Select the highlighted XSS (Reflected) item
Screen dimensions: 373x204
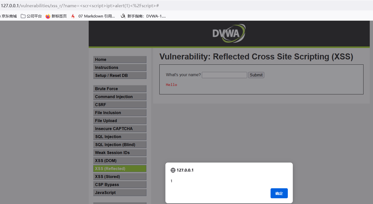point(120,169)
